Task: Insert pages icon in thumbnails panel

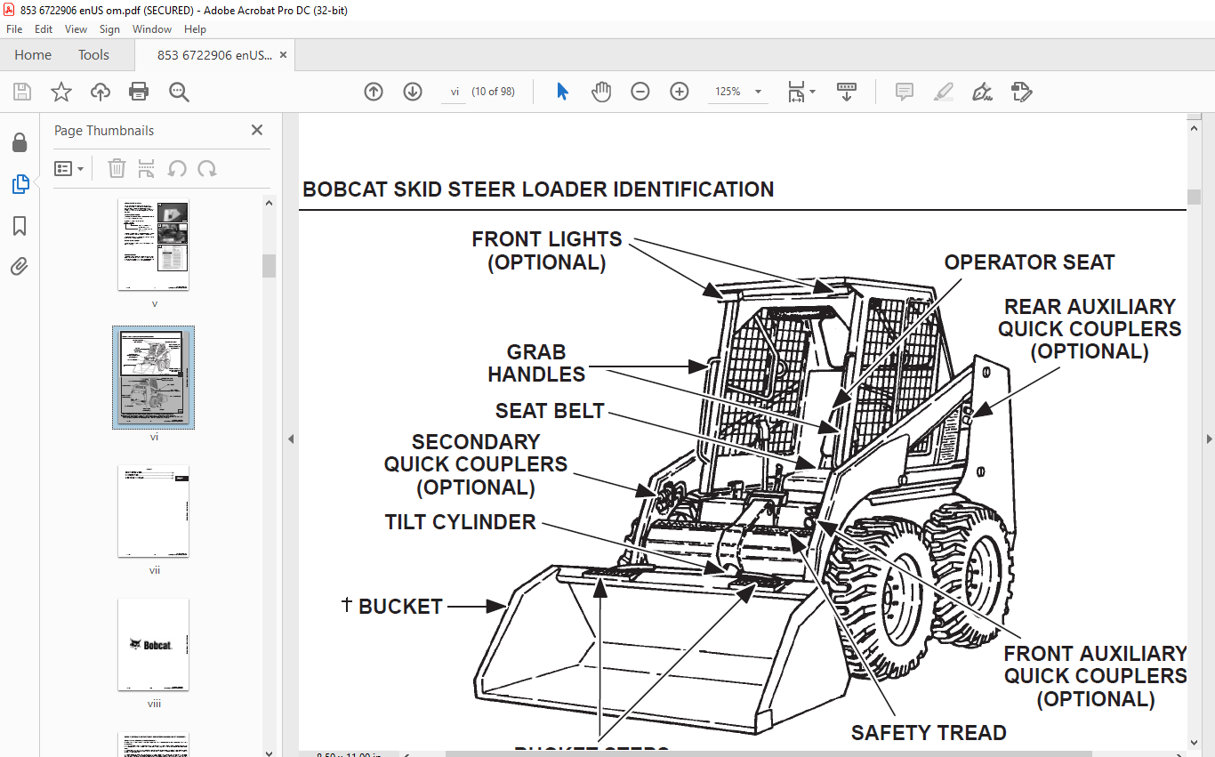Action: click(147, 168)
